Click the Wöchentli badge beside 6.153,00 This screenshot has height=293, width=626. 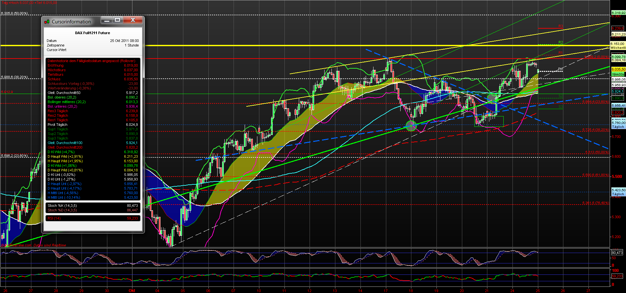618,47
